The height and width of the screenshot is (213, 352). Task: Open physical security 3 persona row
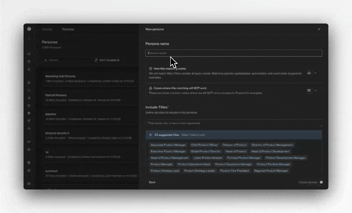tap(91, 136)
